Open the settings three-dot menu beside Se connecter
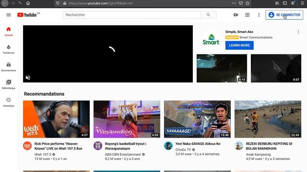Viewport: 307px width, 172px height. tap(259, 15)
